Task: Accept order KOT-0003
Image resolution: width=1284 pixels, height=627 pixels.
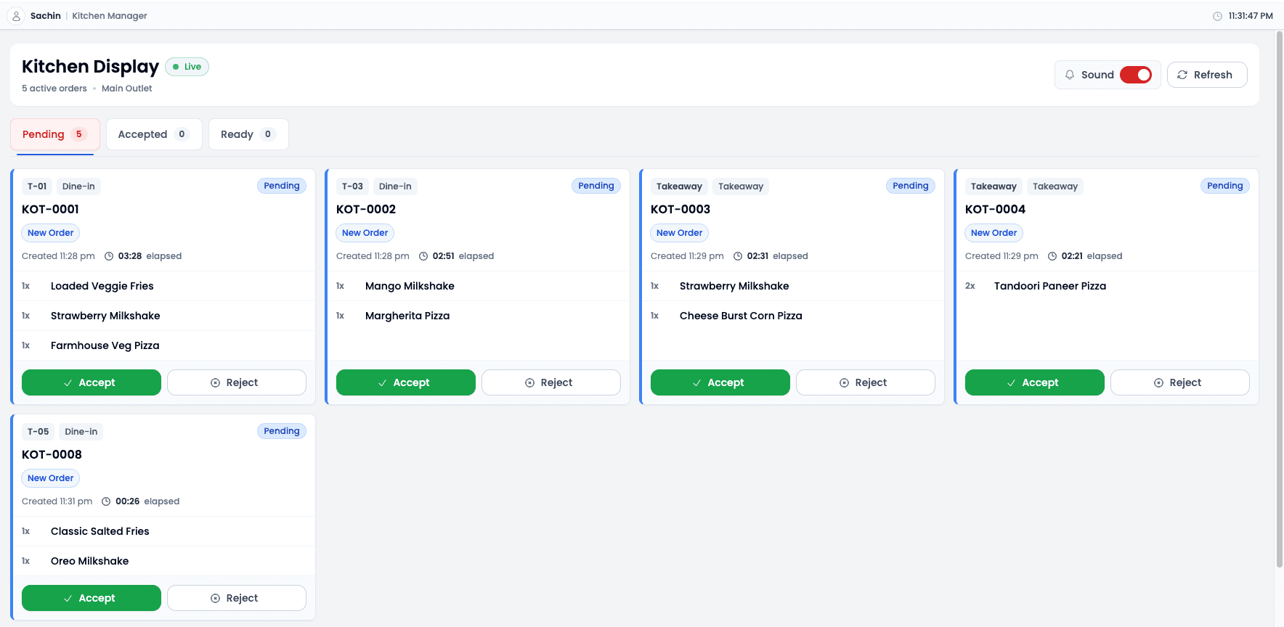Action: point(720,382)
